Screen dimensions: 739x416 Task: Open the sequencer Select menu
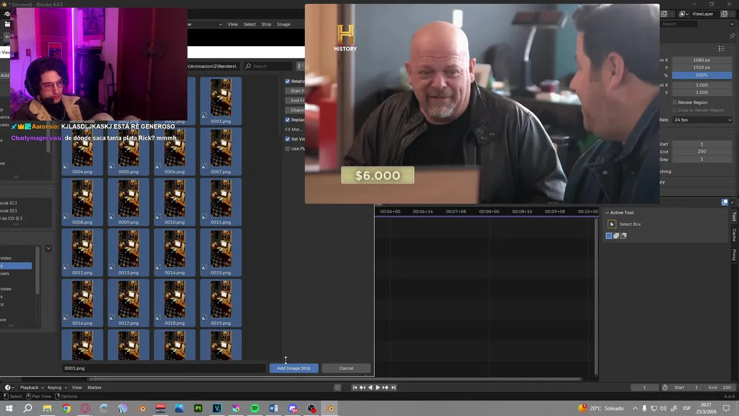(x=249, y=24)
